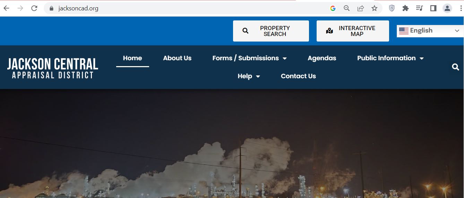Screen dimensions: 464x198
Task: Open the Contact Us page
Action: pos(298,76)
